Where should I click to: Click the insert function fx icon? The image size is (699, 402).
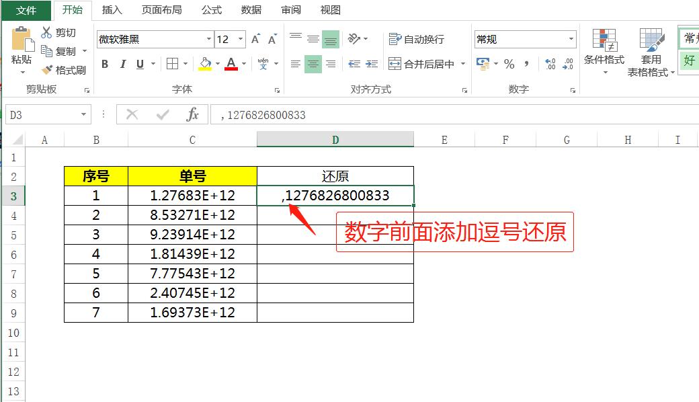coord(192,115)
